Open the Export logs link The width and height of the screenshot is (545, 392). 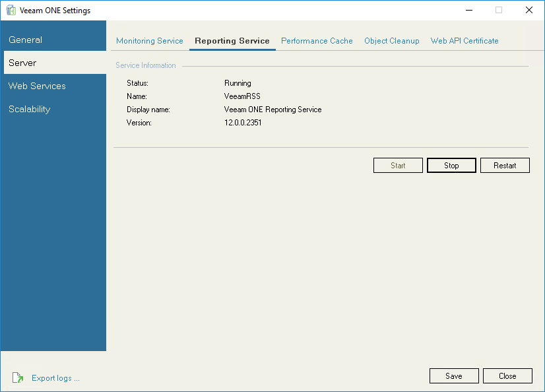point(55,377)
